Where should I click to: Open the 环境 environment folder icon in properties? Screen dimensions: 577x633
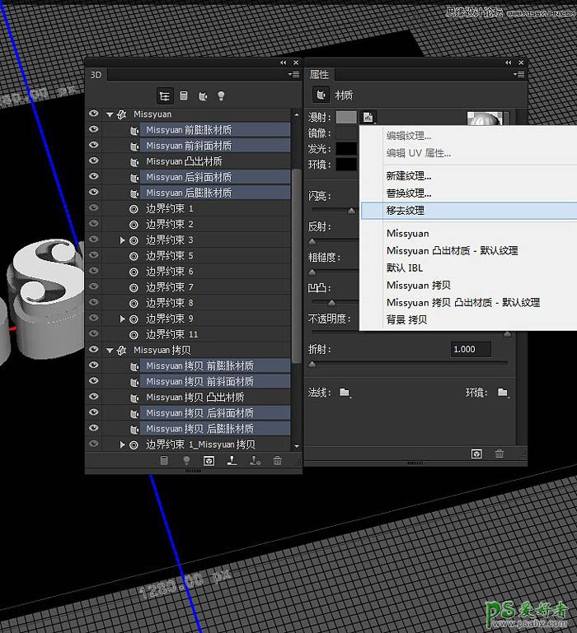pos(502,393)
